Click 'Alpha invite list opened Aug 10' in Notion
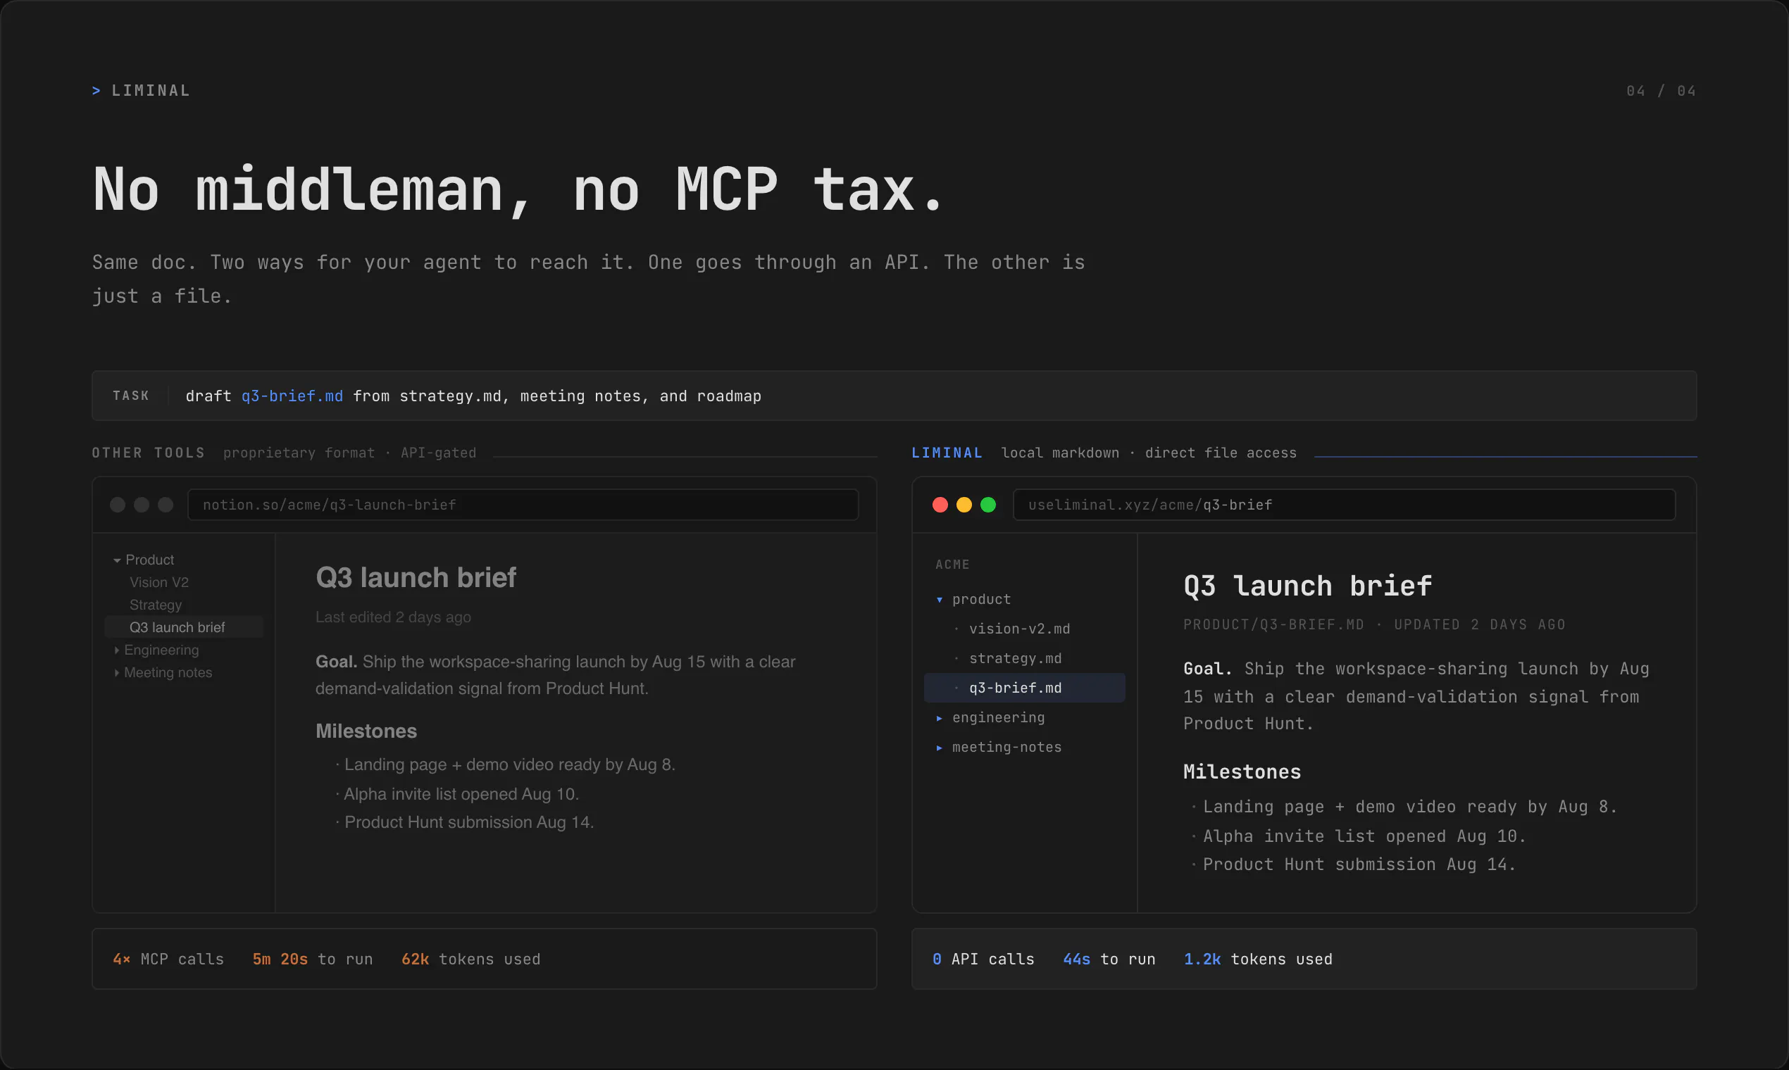 click(461, 794)
